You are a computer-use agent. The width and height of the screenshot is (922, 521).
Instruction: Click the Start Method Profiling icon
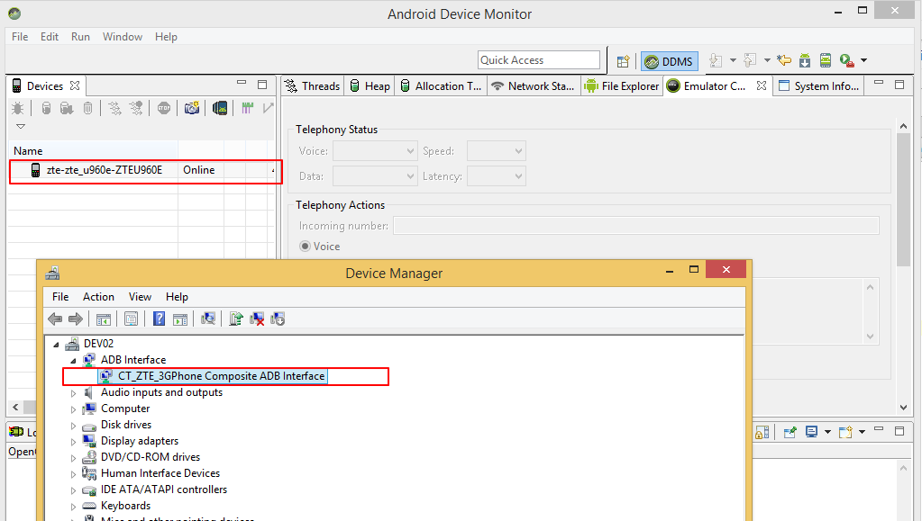[136, 108]
